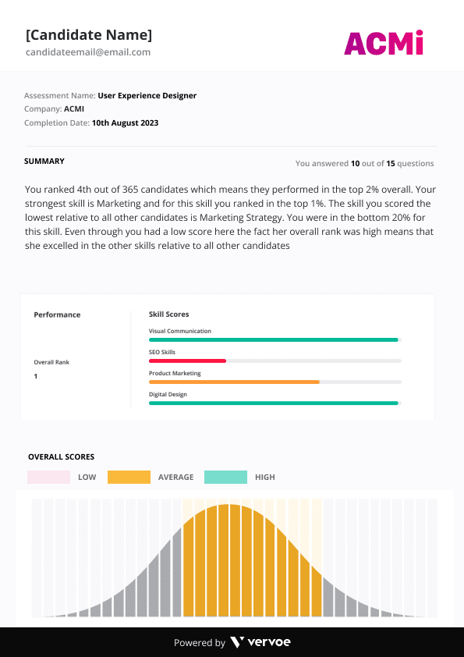This screenshot has height=657, width=464.
Task: Click the peak of the bell curve chart
Action: tap(228, 505)
